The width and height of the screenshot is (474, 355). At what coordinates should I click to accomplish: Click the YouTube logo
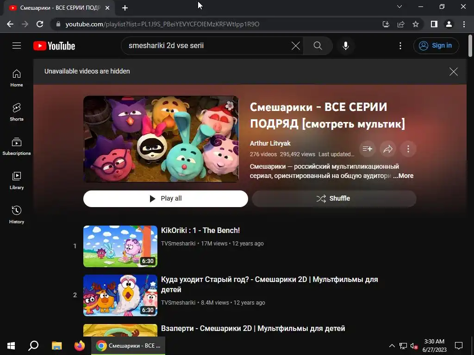(x=54, y=46)
